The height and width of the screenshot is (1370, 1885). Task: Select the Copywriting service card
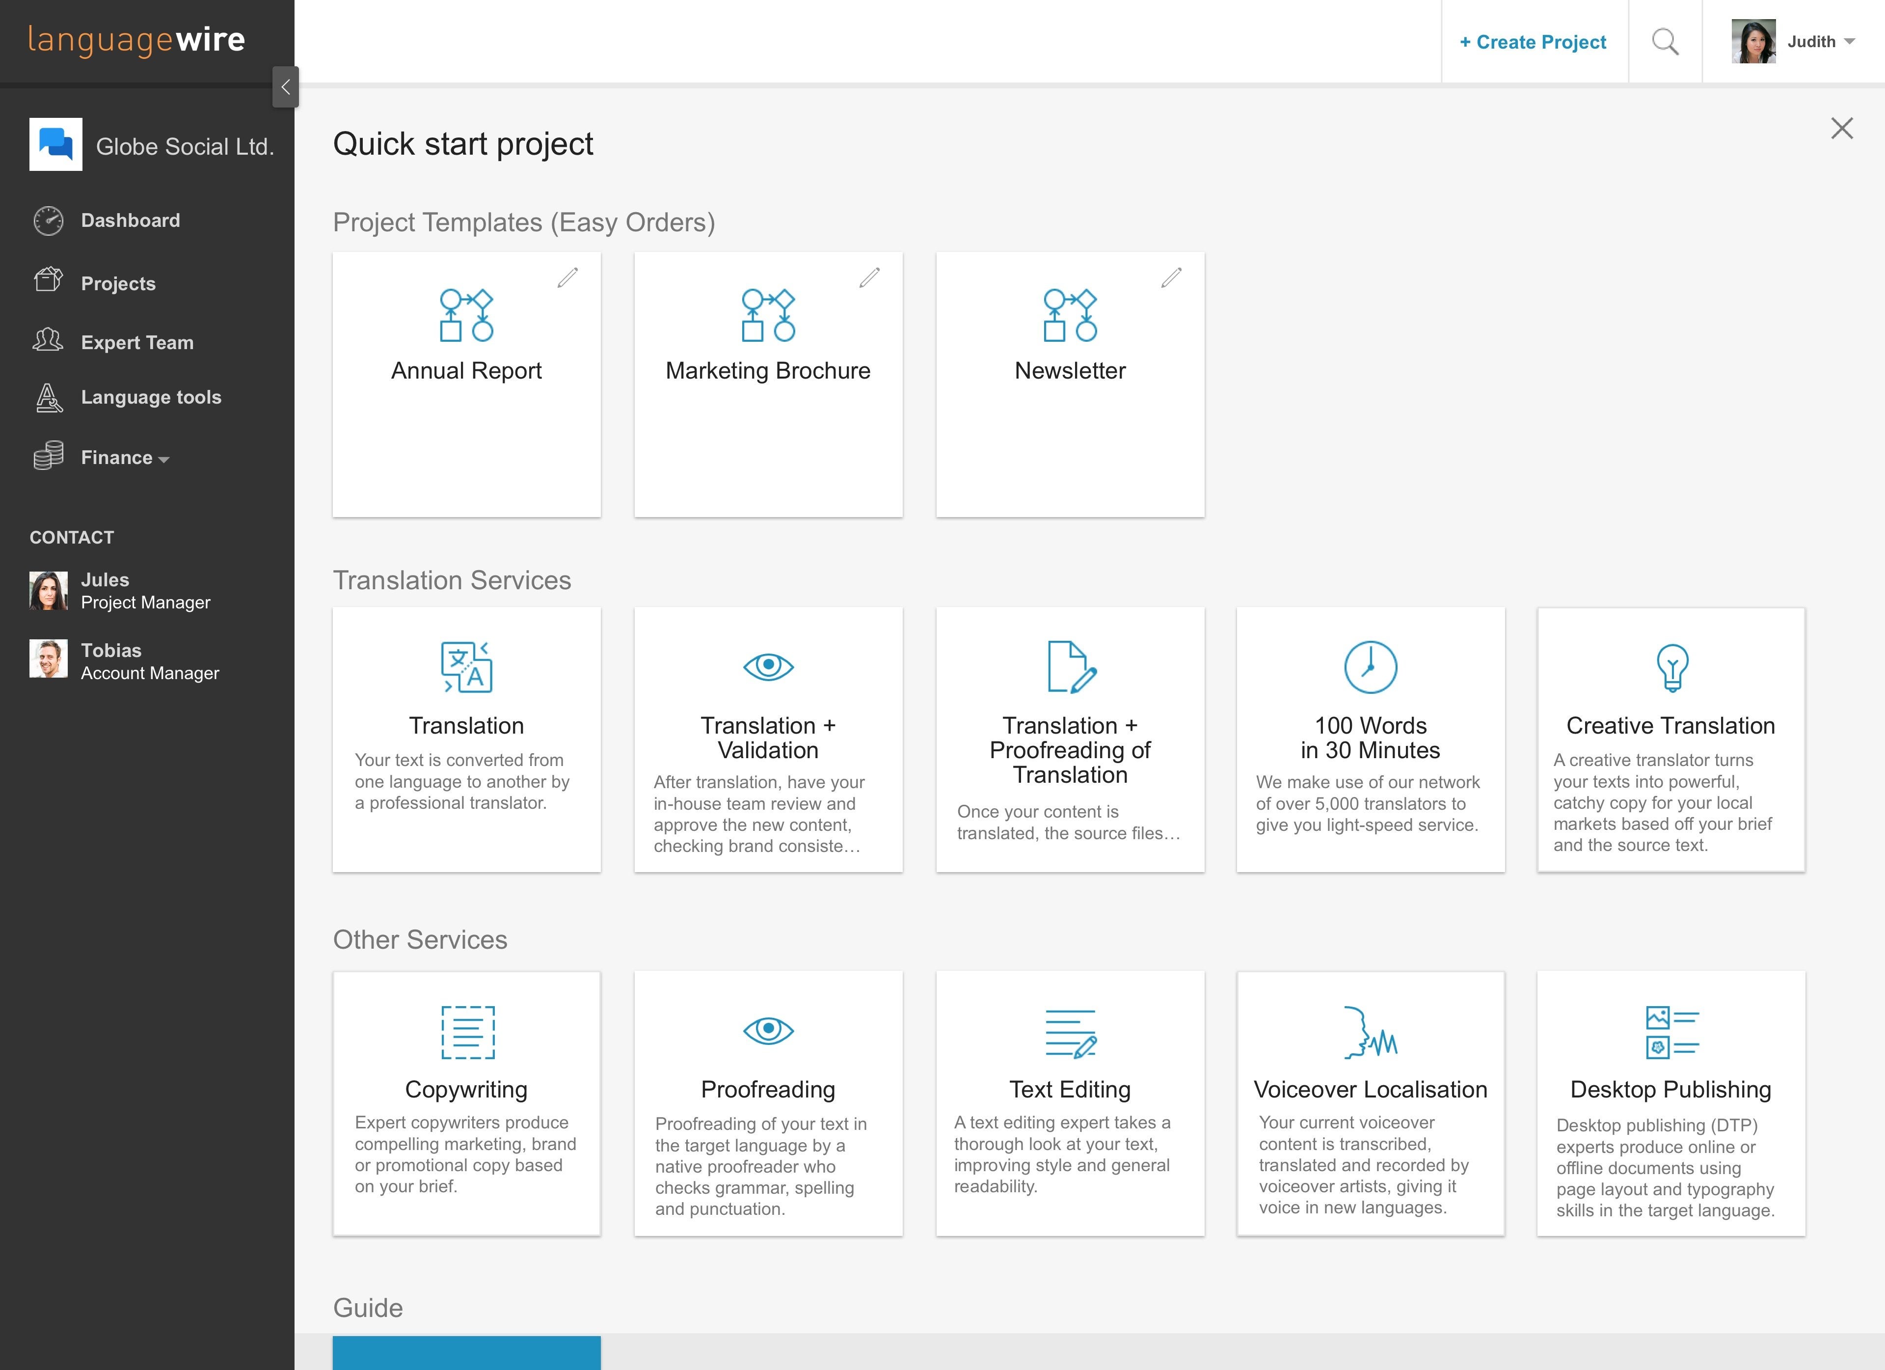click(466, 1103)
